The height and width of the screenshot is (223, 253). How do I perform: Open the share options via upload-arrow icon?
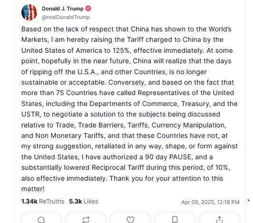click(x=219, y=220)
